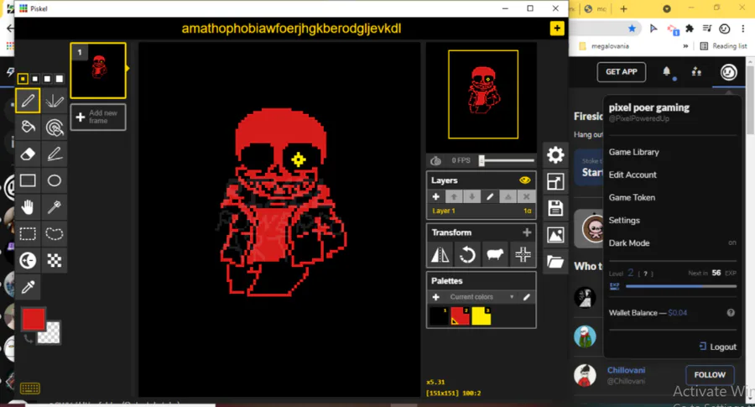Toggle onion skin next to FPS
Image resolution: width=755 pixels, height=407 pixels.
pyautogui.click(x=435, y=160)
